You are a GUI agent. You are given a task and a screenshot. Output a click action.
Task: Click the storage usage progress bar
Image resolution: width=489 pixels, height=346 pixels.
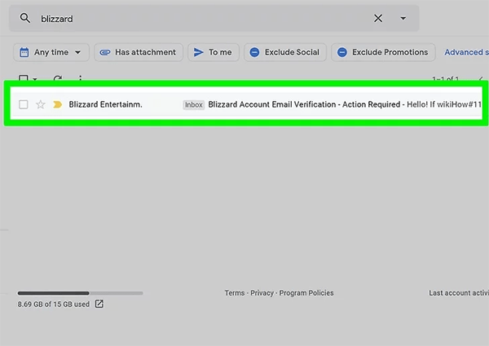(x=80, y=293)
